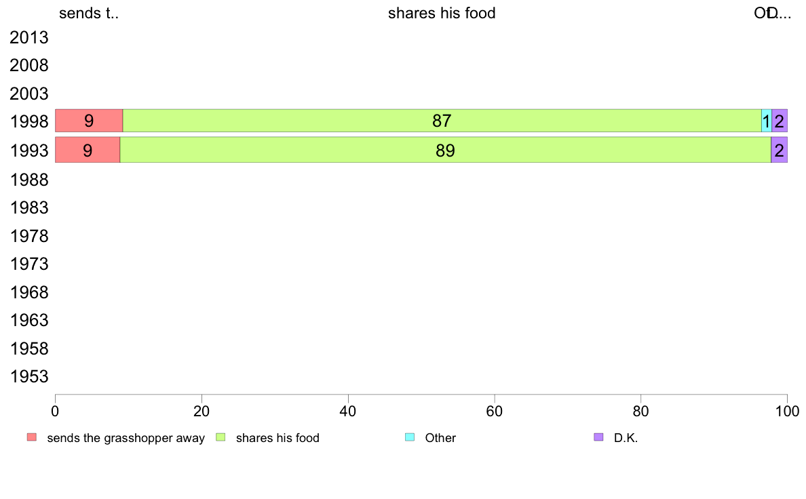The image size is (806, 499).
Task: Click the 1998 red bar segment showing 9
Action: (x=89, y=121)
